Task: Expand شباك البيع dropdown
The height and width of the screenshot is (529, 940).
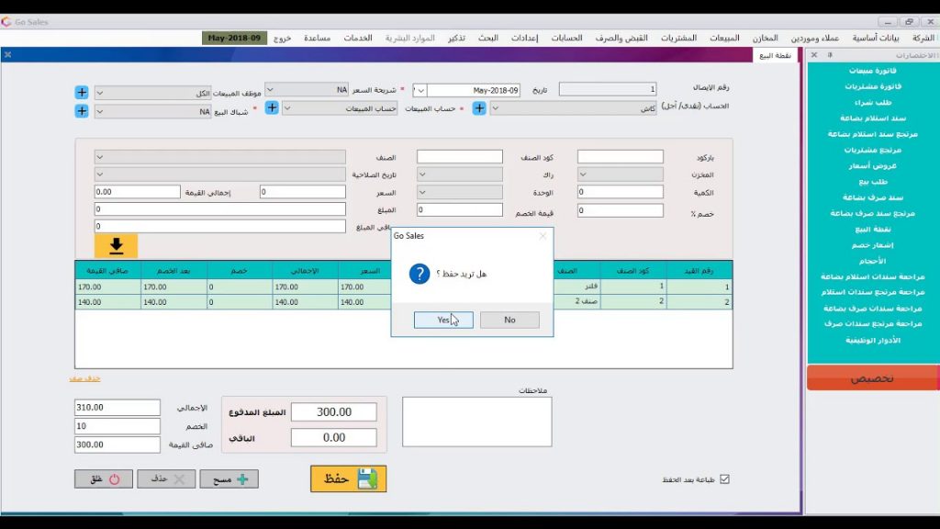Action: click(100, 111)
